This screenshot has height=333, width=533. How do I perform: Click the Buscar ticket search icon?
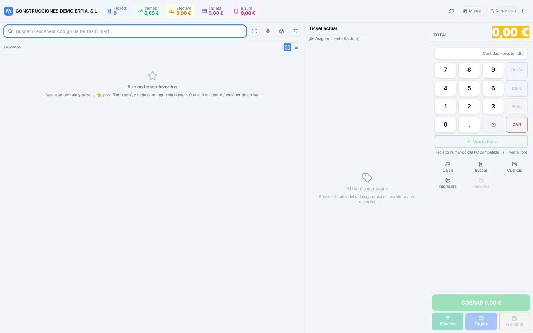coord(481,167)
